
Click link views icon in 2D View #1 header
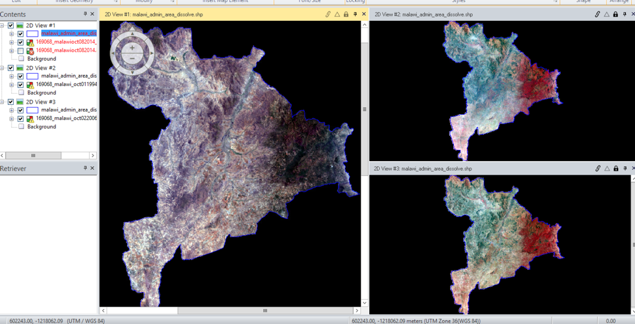pos(328,14)
